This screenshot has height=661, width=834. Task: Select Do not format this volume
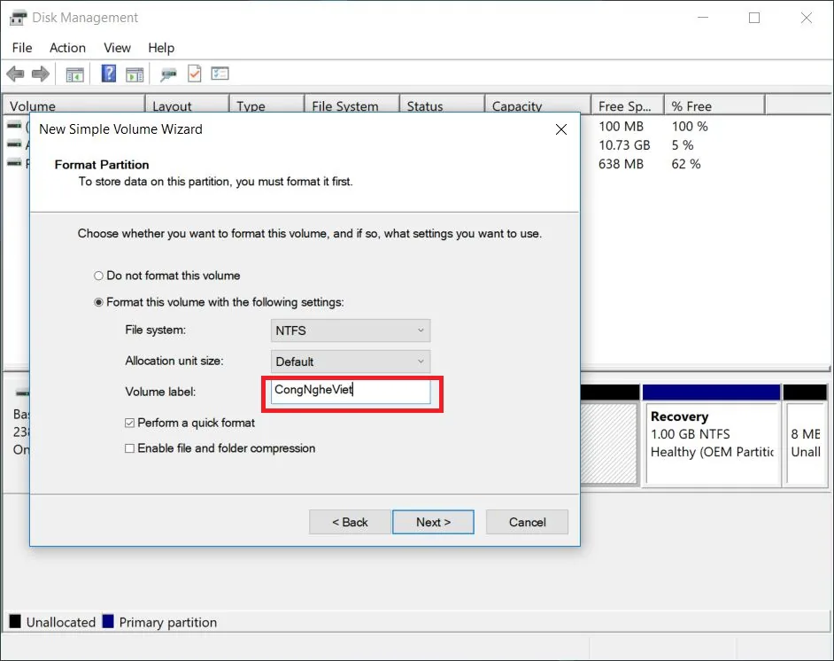pos(167,276)
